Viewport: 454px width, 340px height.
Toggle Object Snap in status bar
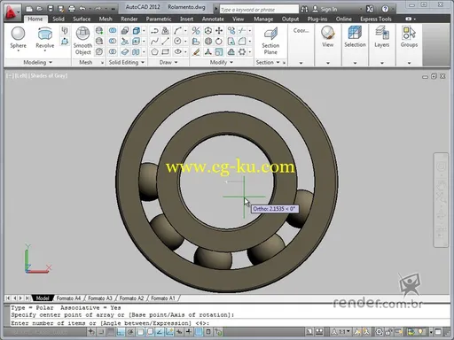point(140,332)
